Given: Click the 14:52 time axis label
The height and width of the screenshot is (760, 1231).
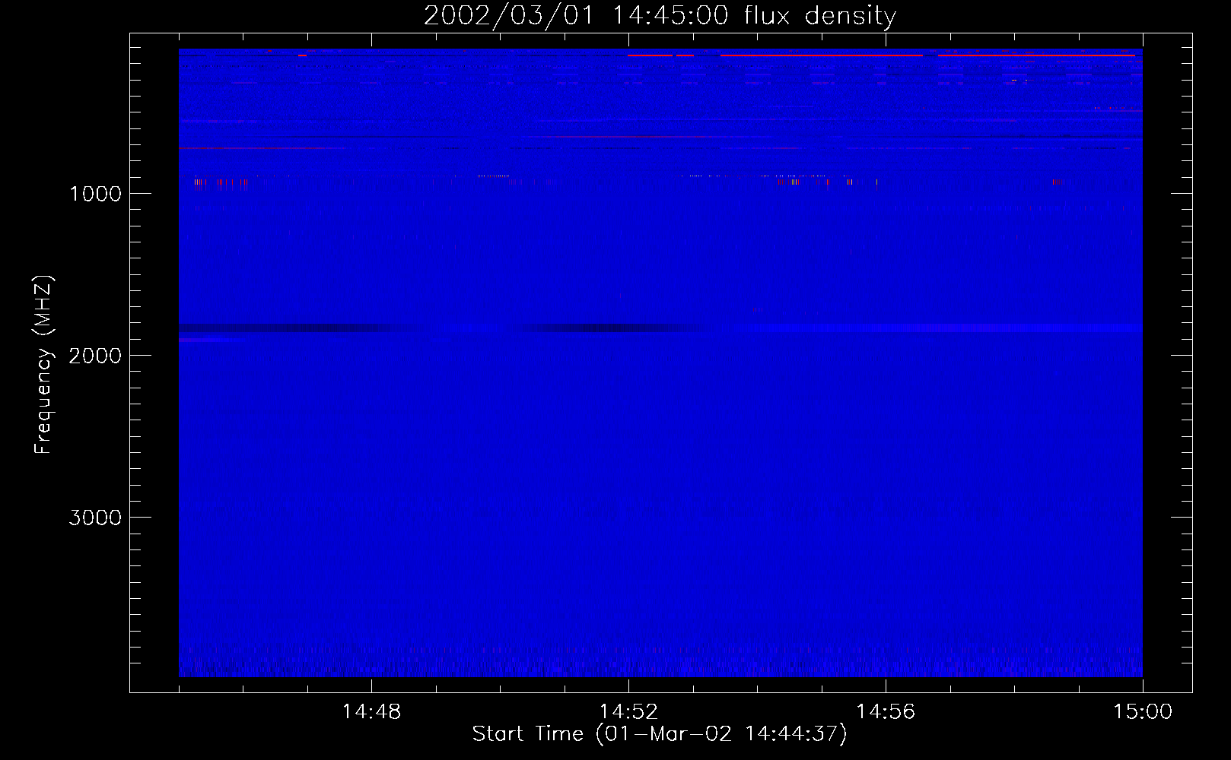Looking at the screenshot, I should pos(628,712).
